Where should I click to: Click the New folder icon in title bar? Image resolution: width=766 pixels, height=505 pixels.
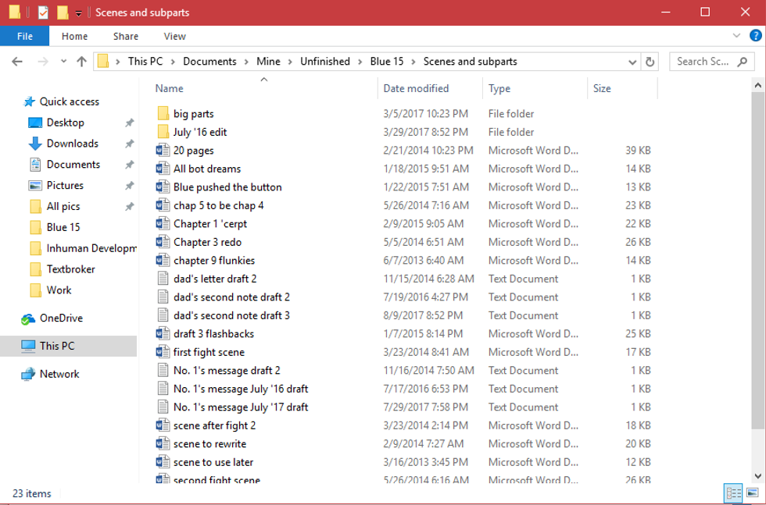[x=63, y=12]
